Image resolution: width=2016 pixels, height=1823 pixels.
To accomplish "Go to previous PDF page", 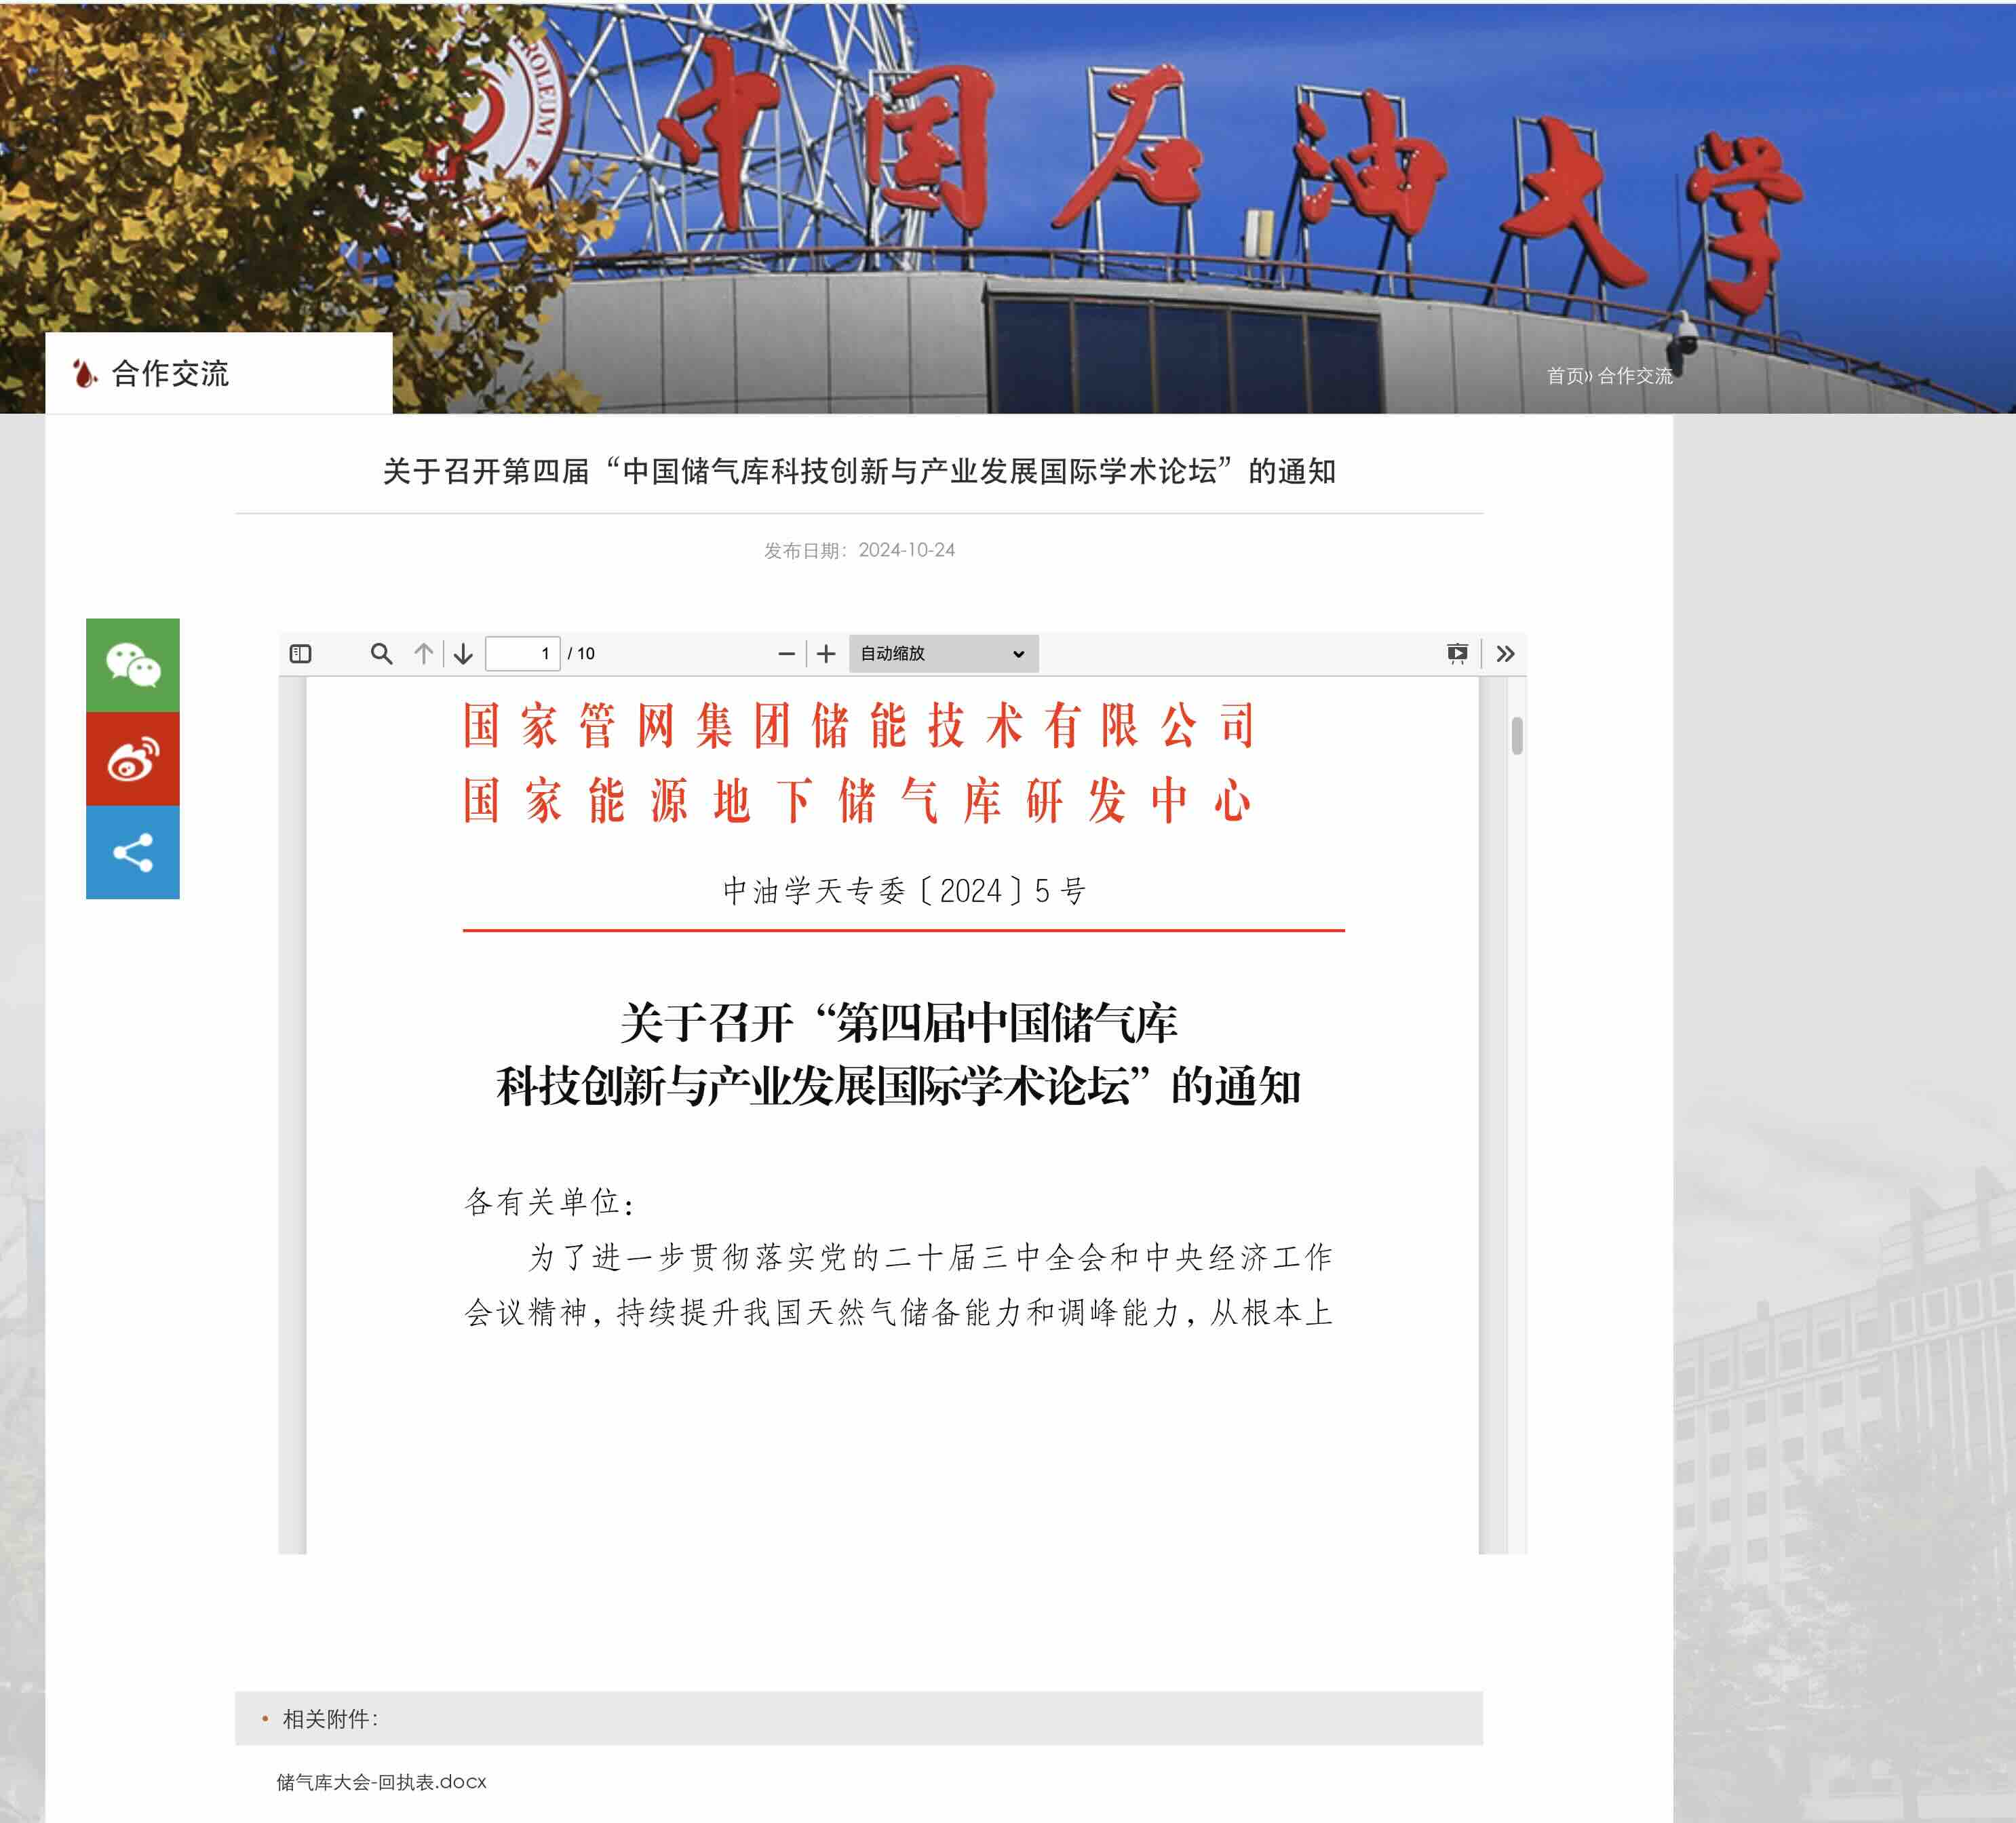I will (x=424, y=654).
